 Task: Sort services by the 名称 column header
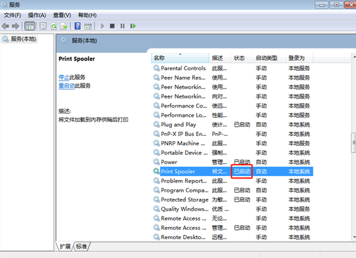pos(180,58)
